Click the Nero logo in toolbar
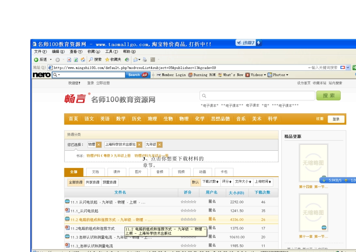This screenshot has width=356, height=252. coord(42,75)
